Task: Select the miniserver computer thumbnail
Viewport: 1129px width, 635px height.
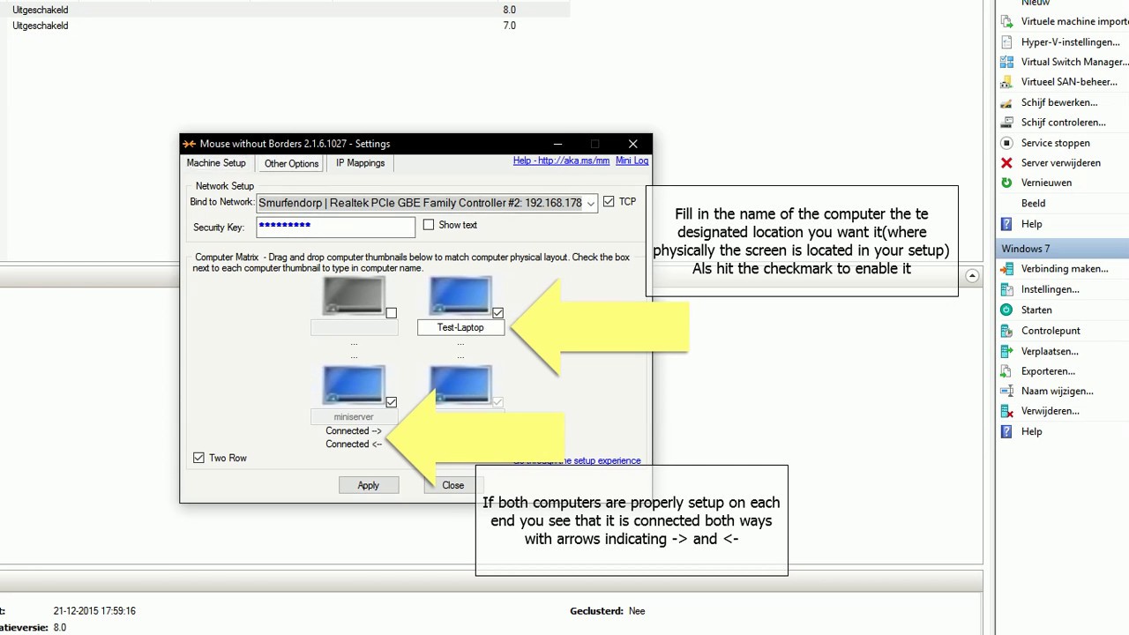Action: pos(354,385)
